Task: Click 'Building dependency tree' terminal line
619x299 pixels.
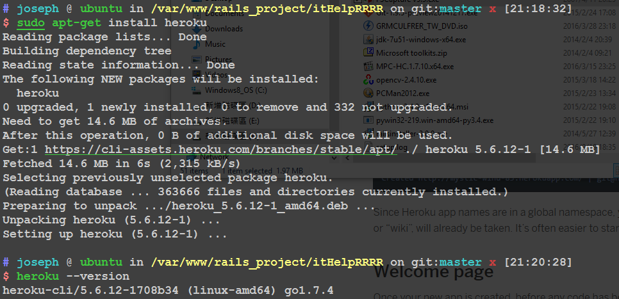Action: tap(87, 51)
